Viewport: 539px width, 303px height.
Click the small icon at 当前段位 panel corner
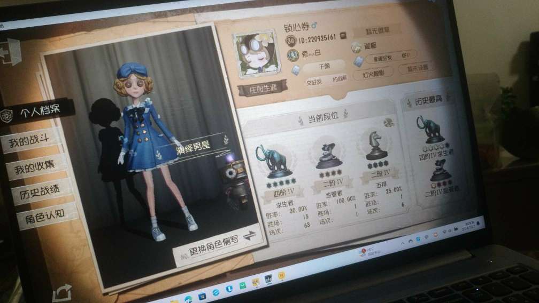point(389,122)
